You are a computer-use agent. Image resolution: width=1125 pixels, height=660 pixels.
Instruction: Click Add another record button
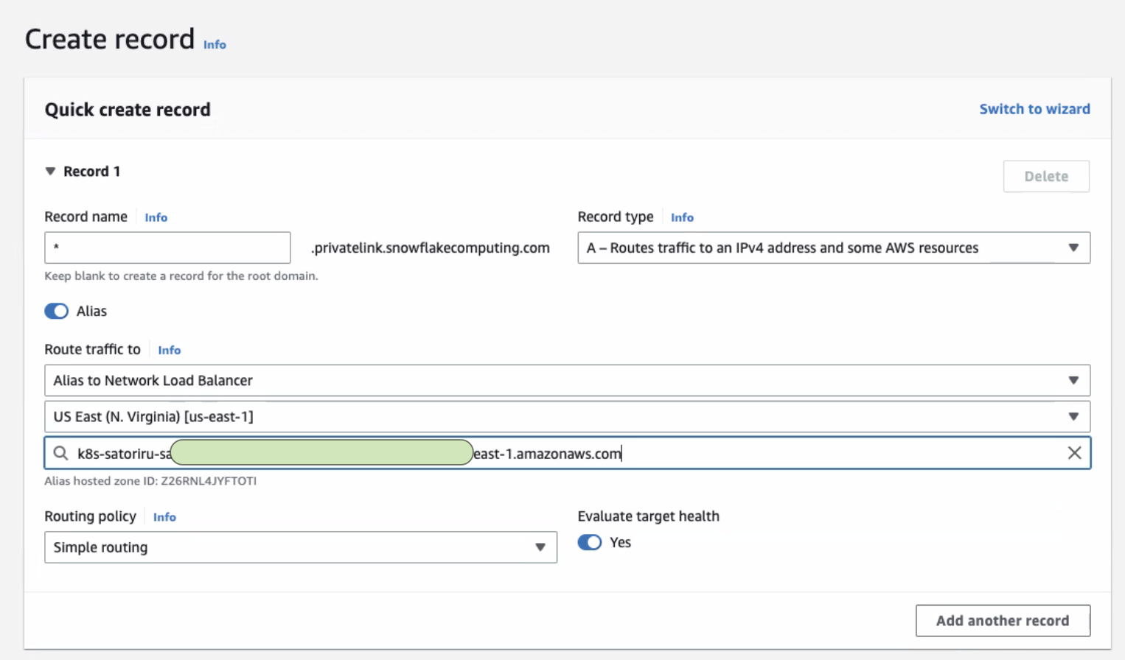click(1003, 620)
